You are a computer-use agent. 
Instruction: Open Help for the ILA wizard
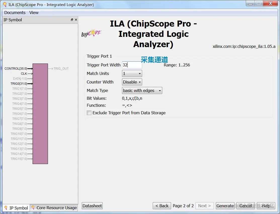[x=266, y=206]
